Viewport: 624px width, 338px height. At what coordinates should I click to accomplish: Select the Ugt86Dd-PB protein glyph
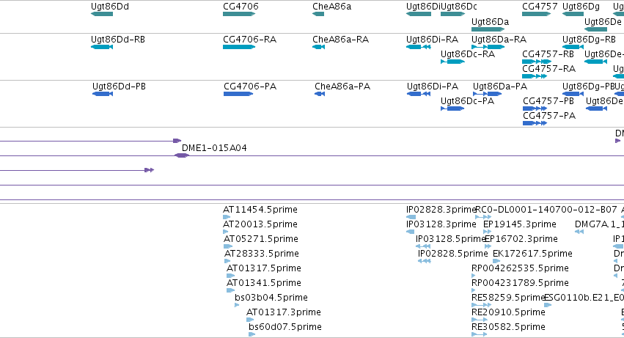pos(103,94)
